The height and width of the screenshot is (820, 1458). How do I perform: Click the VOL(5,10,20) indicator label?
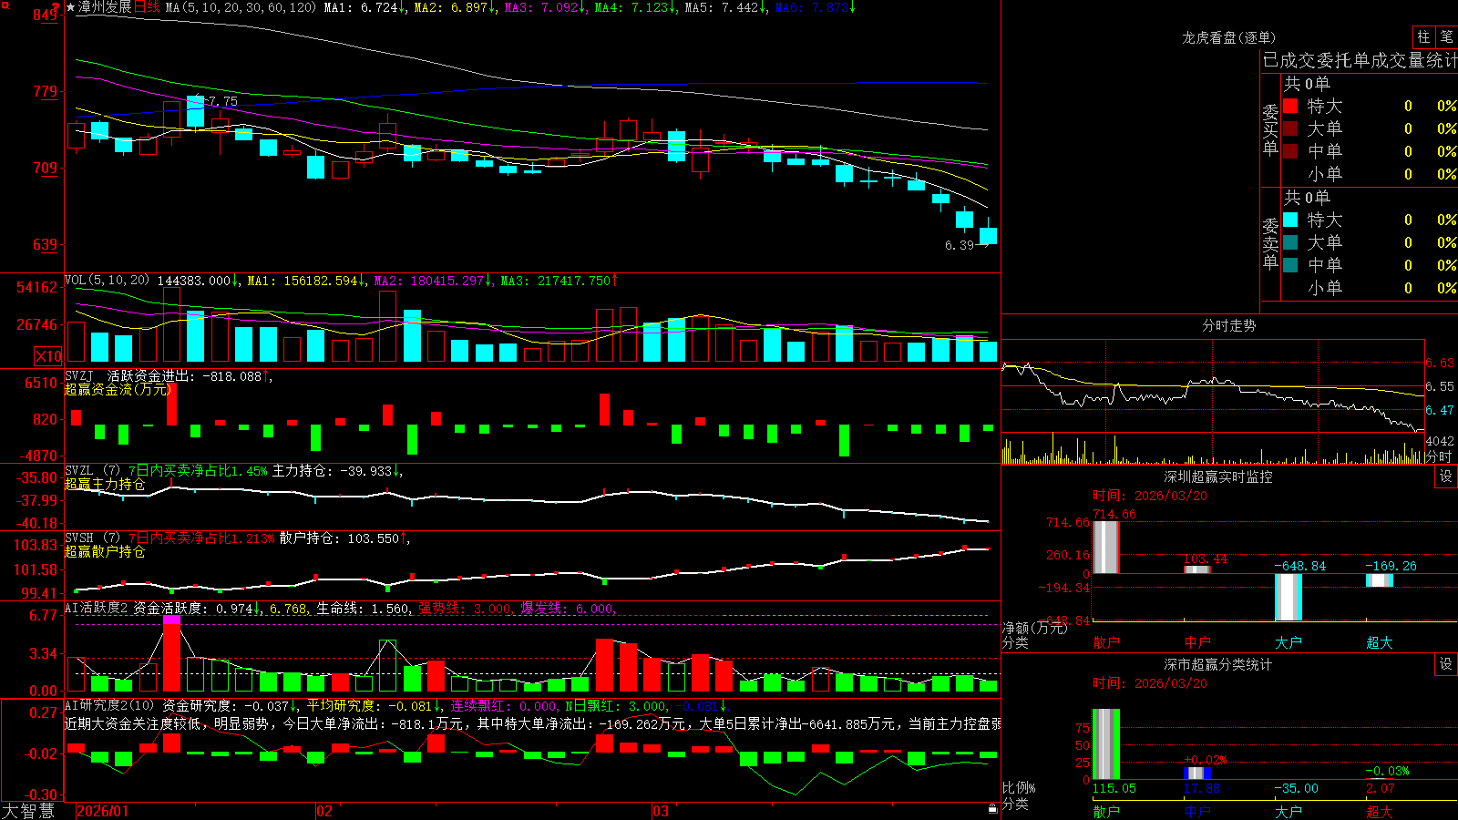107,281
